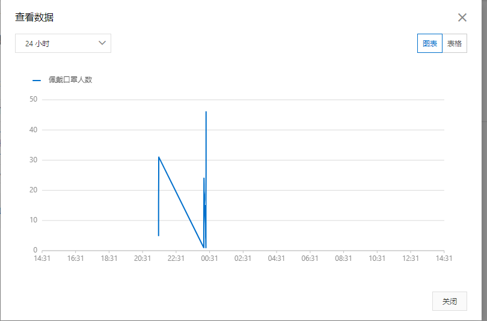
Task: Click the 20:31 x-axis tick label
Action: click(142, 258)
